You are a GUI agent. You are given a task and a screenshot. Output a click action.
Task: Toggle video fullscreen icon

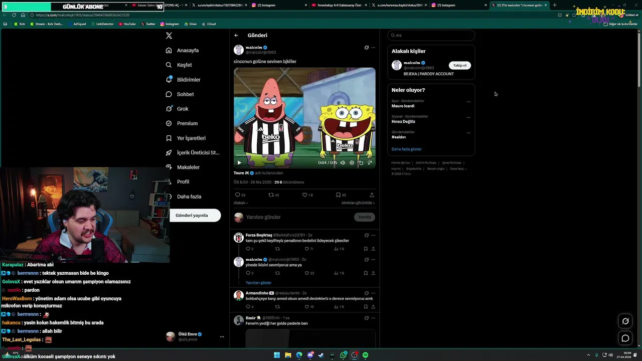370,162
